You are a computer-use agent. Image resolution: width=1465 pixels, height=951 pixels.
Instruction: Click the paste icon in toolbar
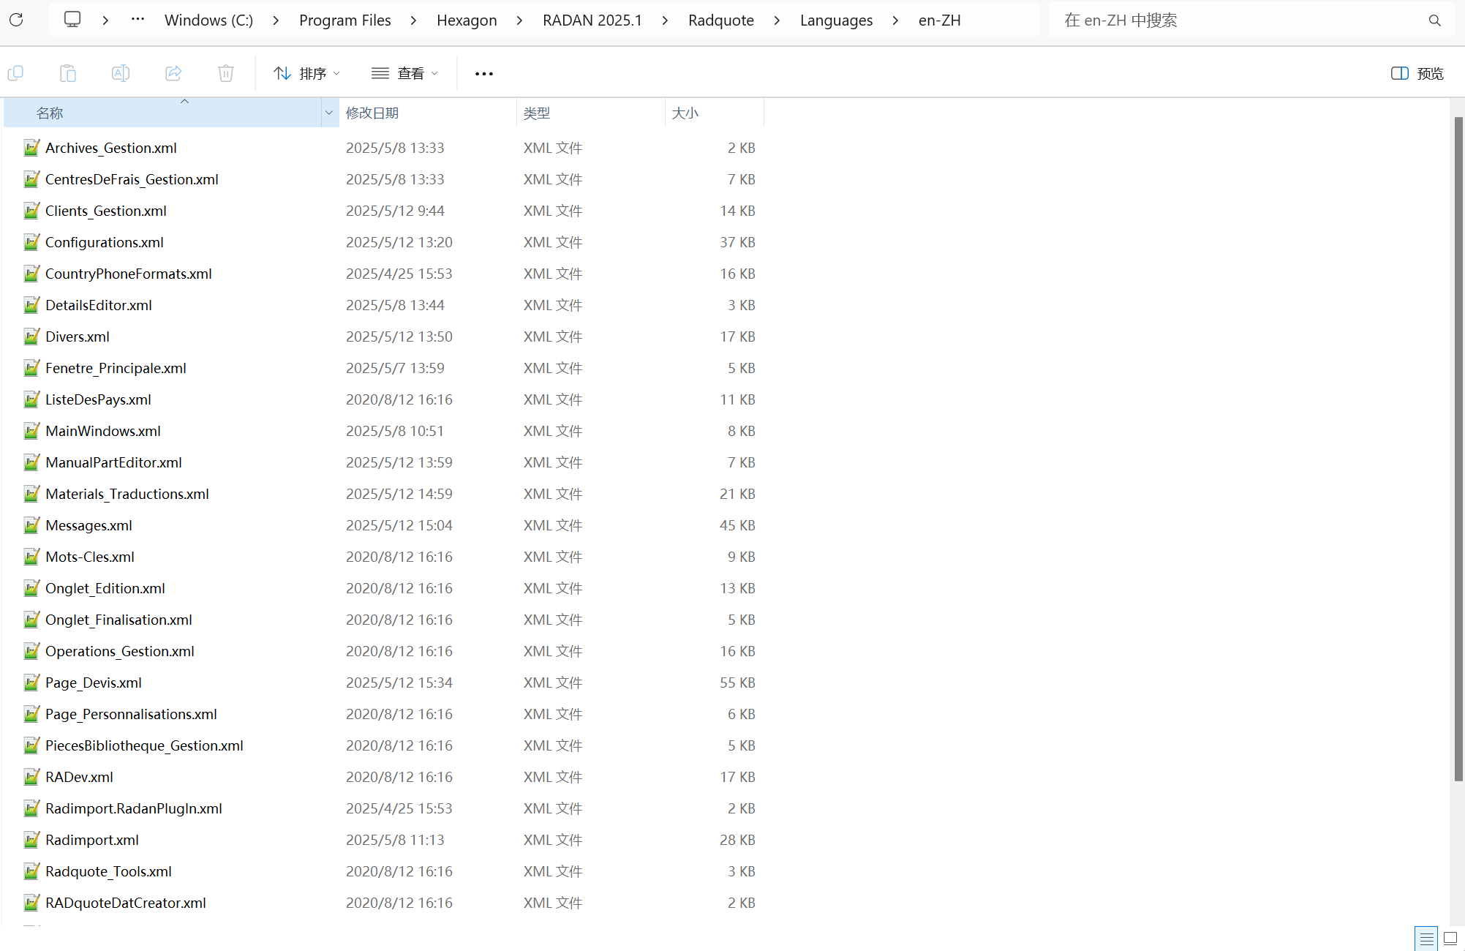pos(68,73)
